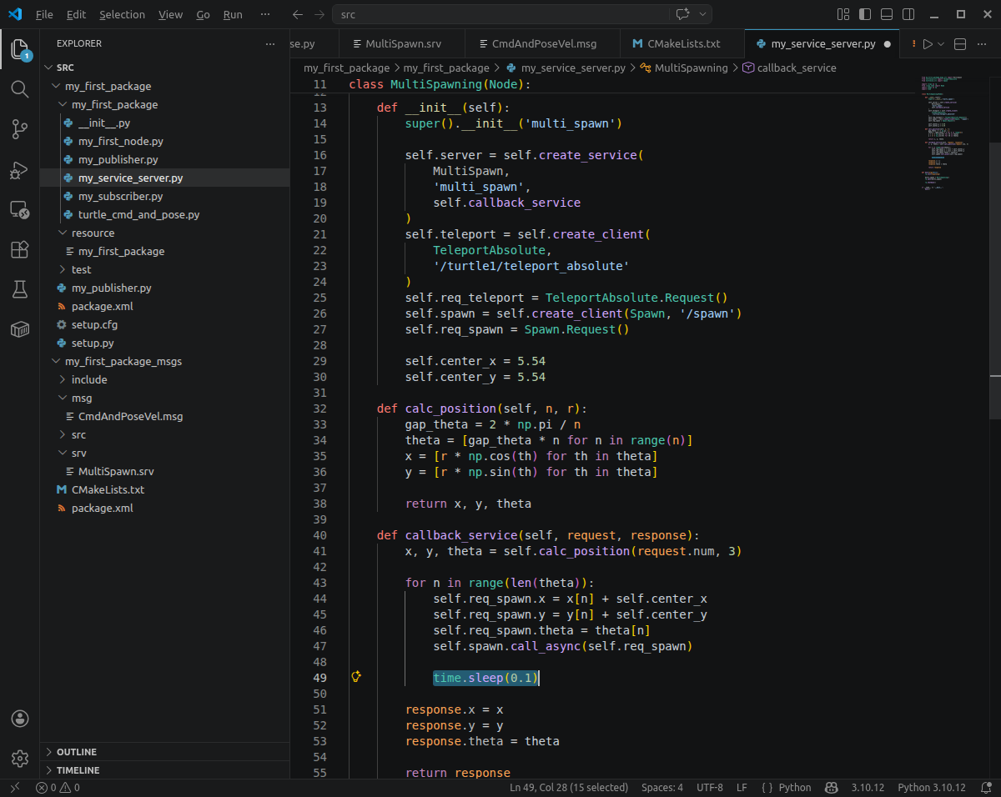
Task: Change encoding via UTF-8
Action: tap(710, 788)
